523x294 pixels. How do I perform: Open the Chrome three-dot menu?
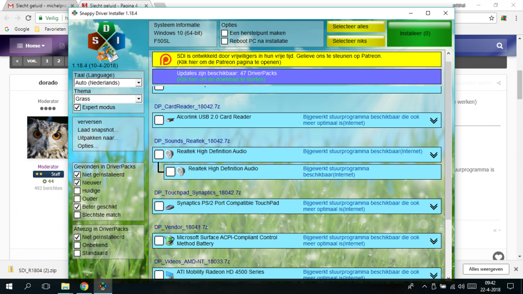[516, 18]
